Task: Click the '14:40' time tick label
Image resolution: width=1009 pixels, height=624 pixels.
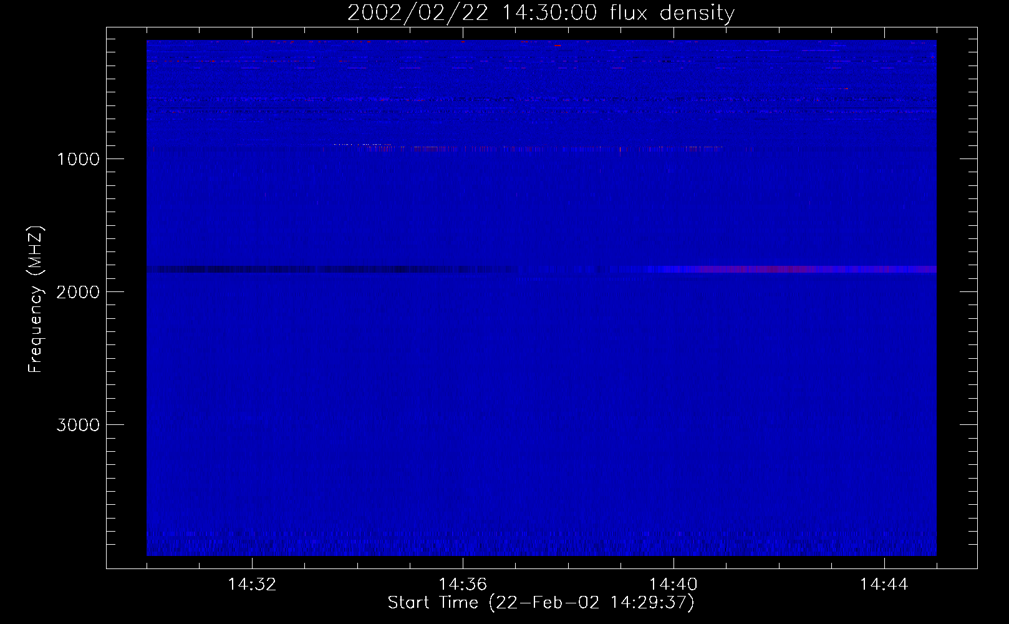Action: click(673, 585)
